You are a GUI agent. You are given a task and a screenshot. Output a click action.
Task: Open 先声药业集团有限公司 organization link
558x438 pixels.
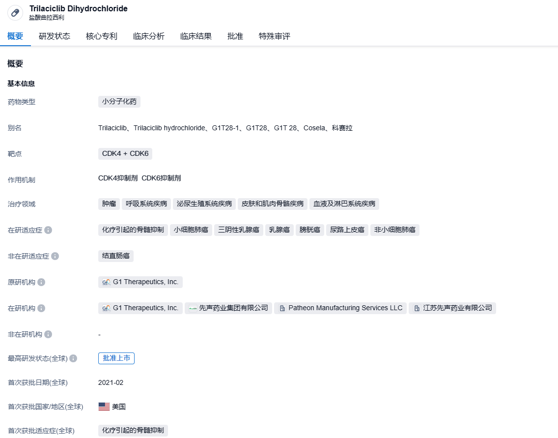228,308
